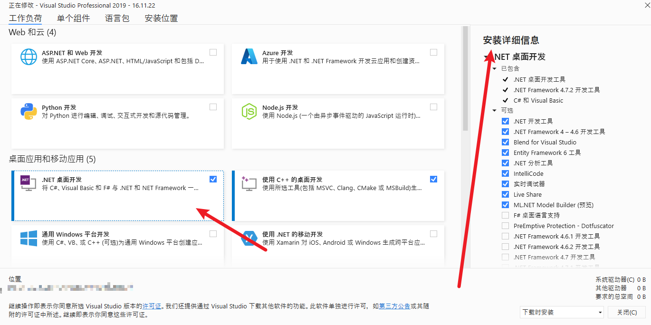Uncheck Blend for Visual Studio component

[505, 142]
